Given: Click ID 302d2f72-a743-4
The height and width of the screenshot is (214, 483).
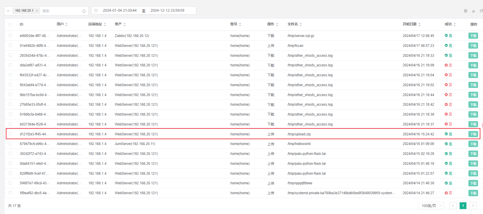Looking at the screenshot, I should point(34,154).
